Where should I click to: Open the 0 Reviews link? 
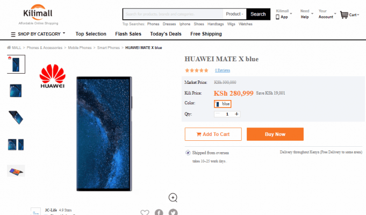coord(223,70)
